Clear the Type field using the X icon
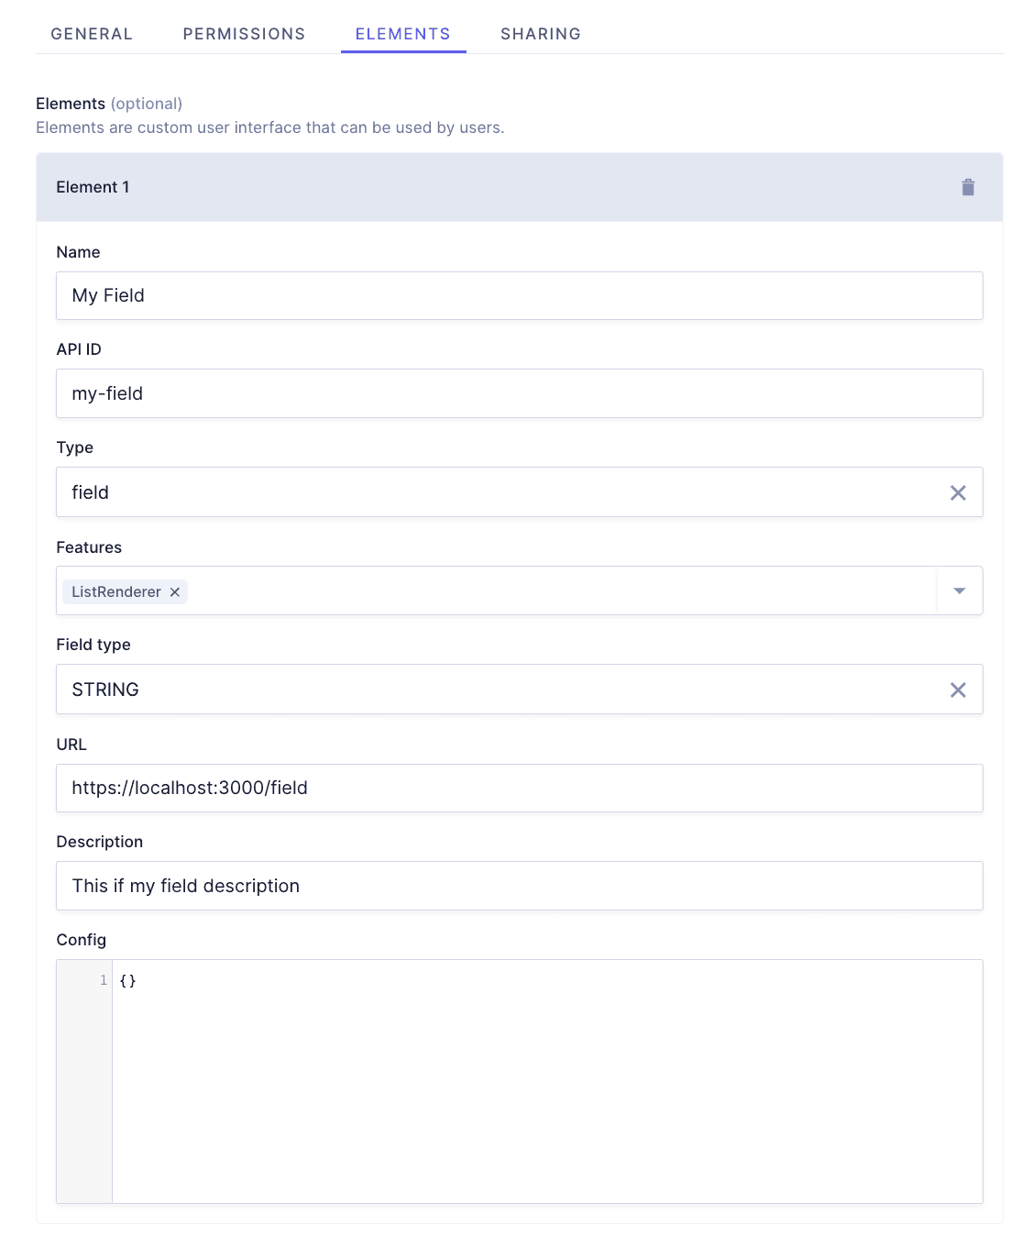Viewport: 1032px width, 1236px height. pos(959,492)
